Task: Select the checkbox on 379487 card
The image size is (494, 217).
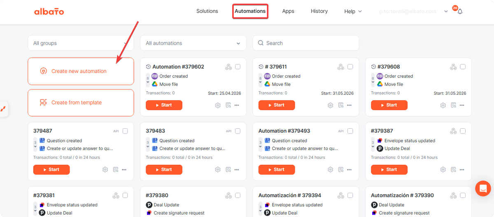Action: (125, 131)
